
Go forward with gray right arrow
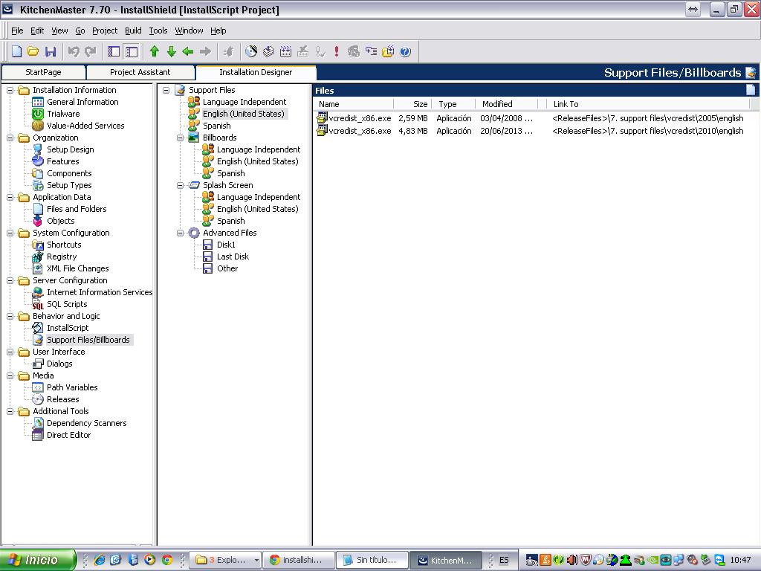pos(205,51)
